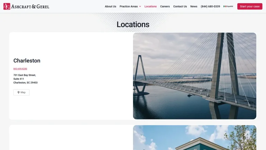
Task: Call (844) 680-0339 from the header
Action: [210, 7]
